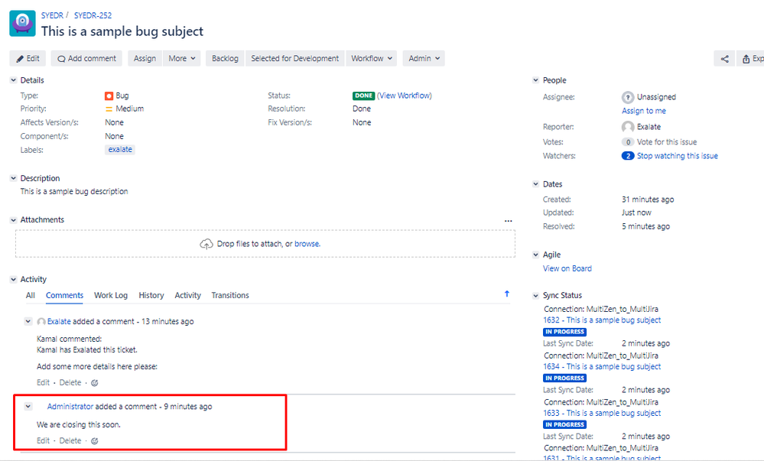This screenshot has height=461, width=764.
Task: Switch to the Transitions tab
Action: [x=230, y=295]
